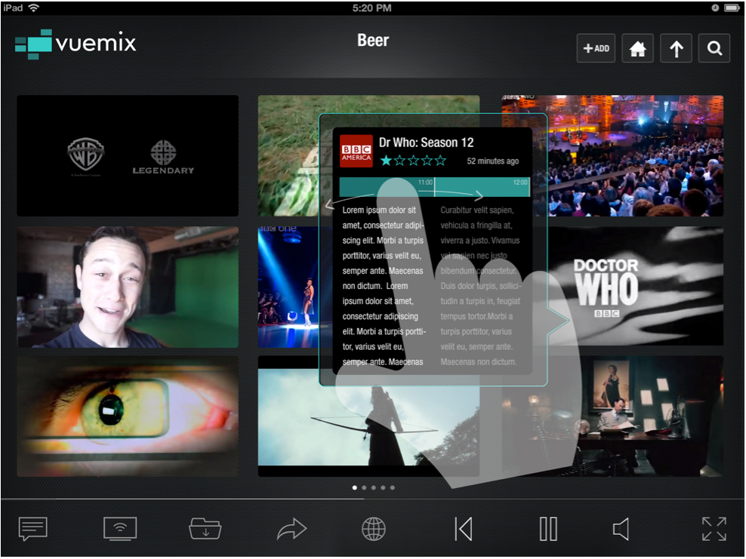The image size is (746, 559).
Task: Tap the 11:00 marker on timeline
Action: pos(425,183)
